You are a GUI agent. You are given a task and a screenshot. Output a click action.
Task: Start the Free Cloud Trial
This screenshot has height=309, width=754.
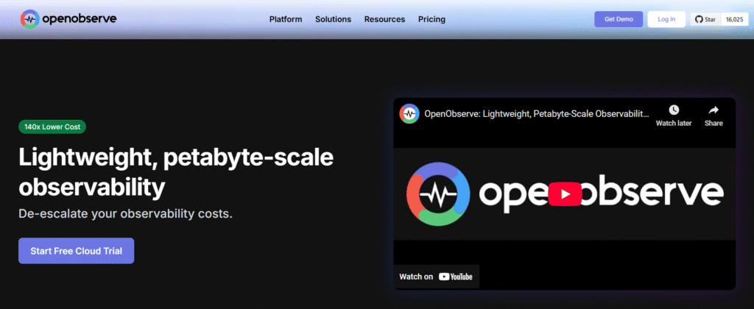point(76,251)
